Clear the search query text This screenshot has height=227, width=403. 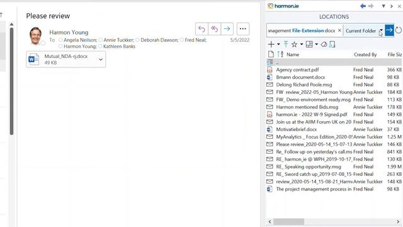coord(339,30)
